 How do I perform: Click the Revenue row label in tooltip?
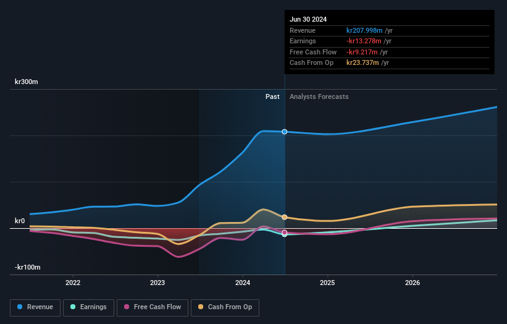(x=303, y=30)
